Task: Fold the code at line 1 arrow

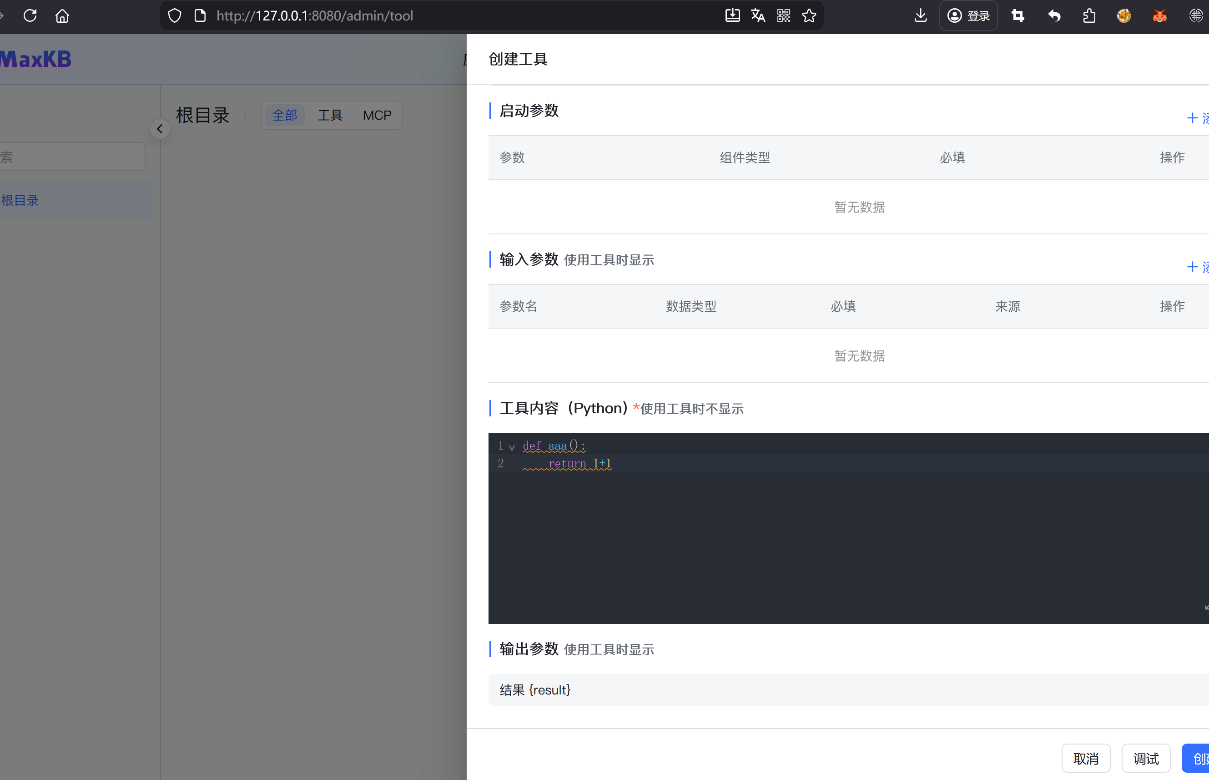Action: (x=512, y=447)
